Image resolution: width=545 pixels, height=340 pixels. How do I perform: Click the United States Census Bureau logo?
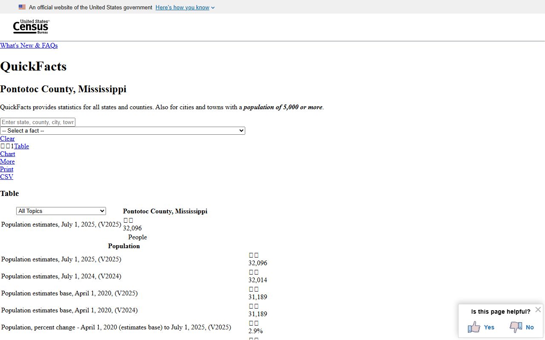[31, 27]
